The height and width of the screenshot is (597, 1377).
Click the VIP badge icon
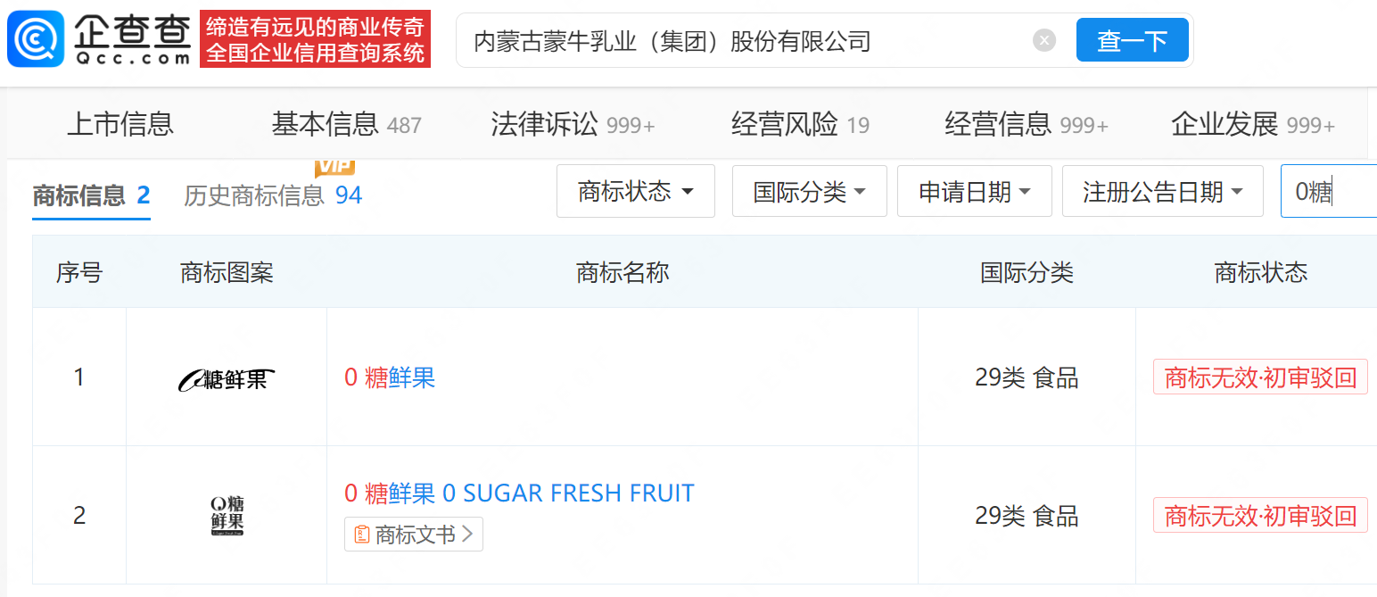coord(334,167)
